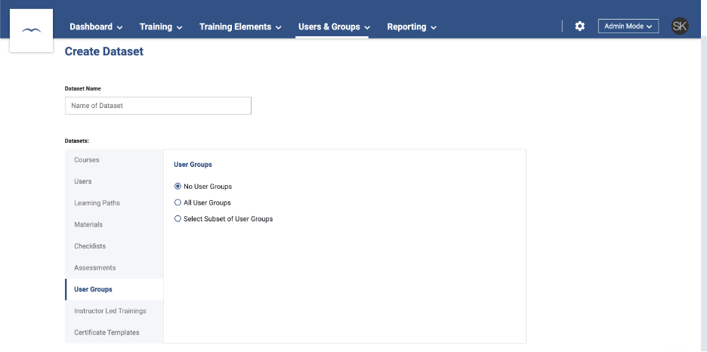Viewport: 707px width, 352px height.
Task: Expand the Training Elements menu
Action: pos(240,27)
